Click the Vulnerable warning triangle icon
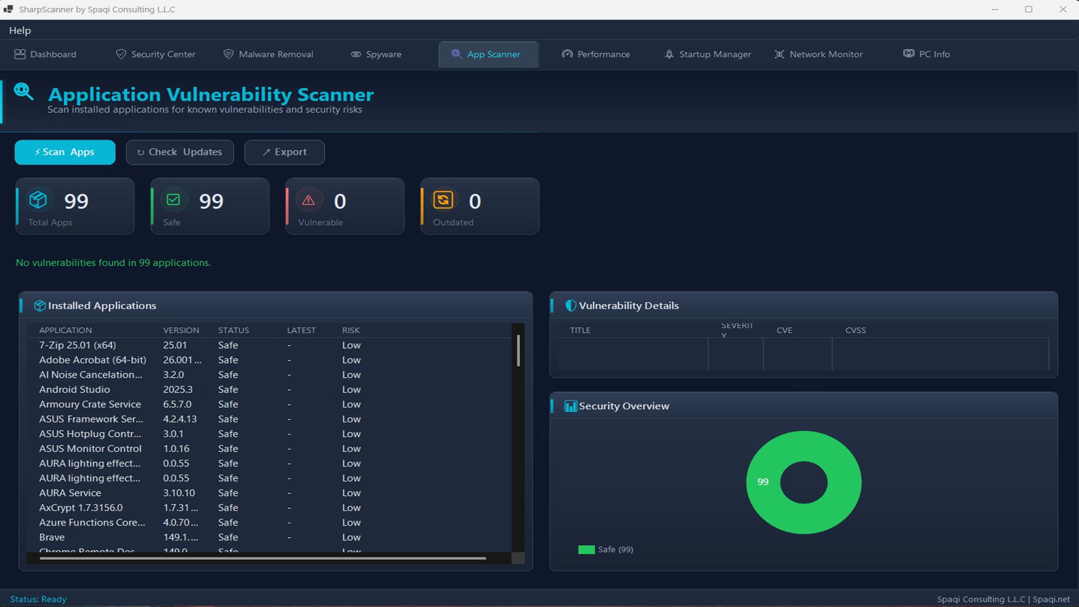1079x607 pixels. [308, 200]
